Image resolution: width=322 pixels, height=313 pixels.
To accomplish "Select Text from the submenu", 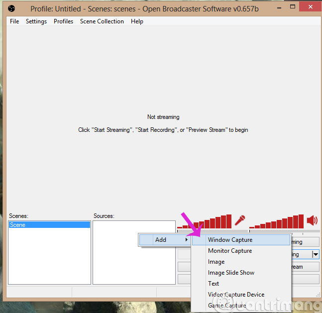I will (241, 284).
